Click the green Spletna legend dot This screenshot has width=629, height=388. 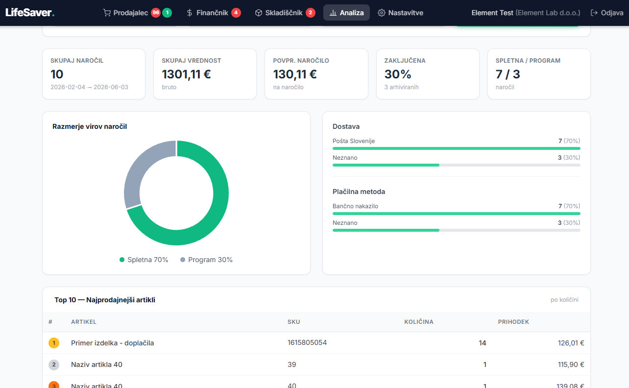(122, 260)
